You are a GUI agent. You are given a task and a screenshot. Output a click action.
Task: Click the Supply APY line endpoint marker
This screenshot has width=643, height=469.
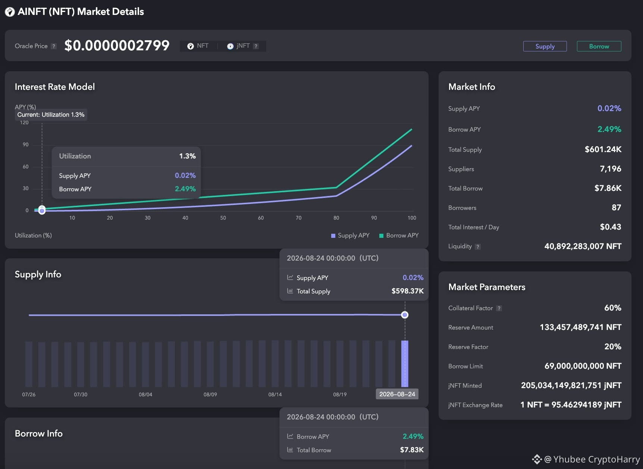(x=405, y=315)
